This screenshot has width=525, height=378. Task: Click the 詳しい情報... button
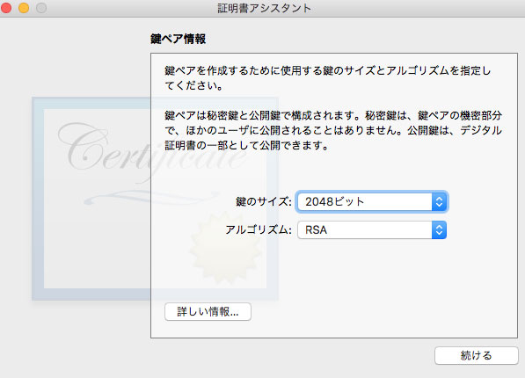click(x=208, y=312)
